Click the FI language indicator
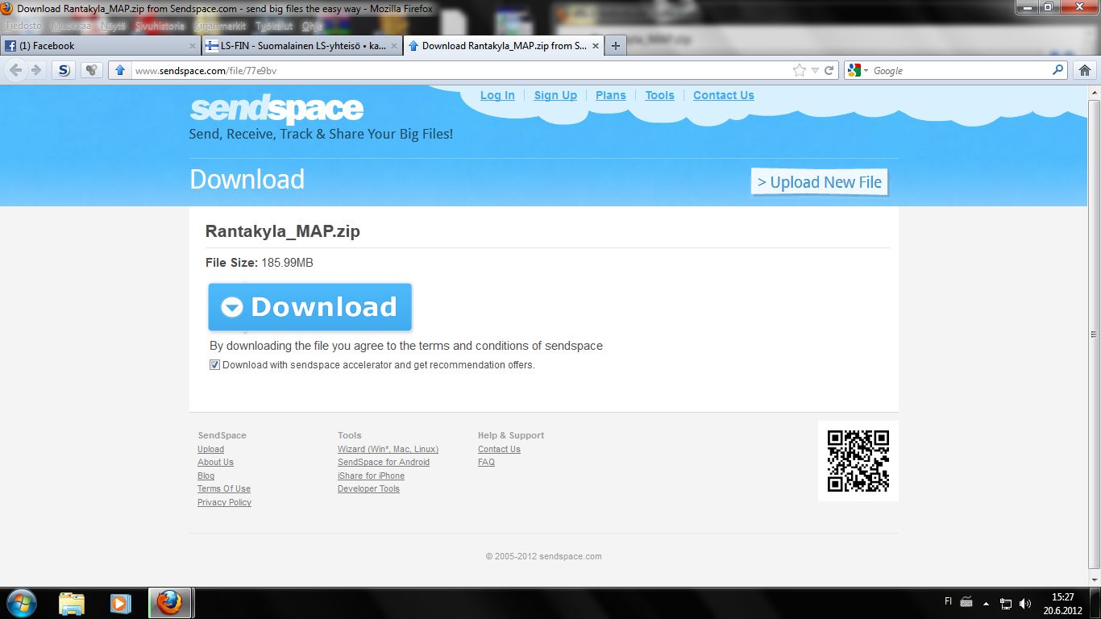Viewport: 1101px width, 619px height. point(948,601)
